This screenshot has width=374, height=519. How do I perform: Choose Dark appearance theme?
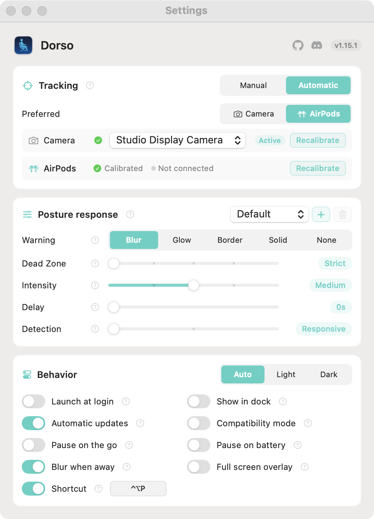[329, 374]
